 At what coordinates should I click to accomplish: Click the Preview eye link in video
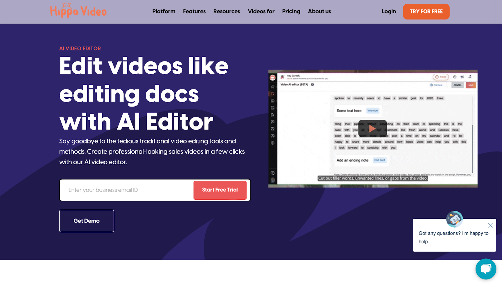pos(436,85)
